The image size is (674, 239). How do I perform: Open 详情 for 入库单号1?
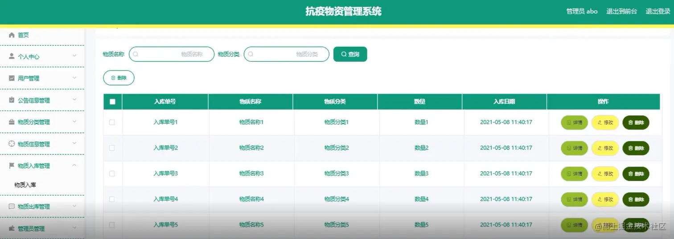574,122
